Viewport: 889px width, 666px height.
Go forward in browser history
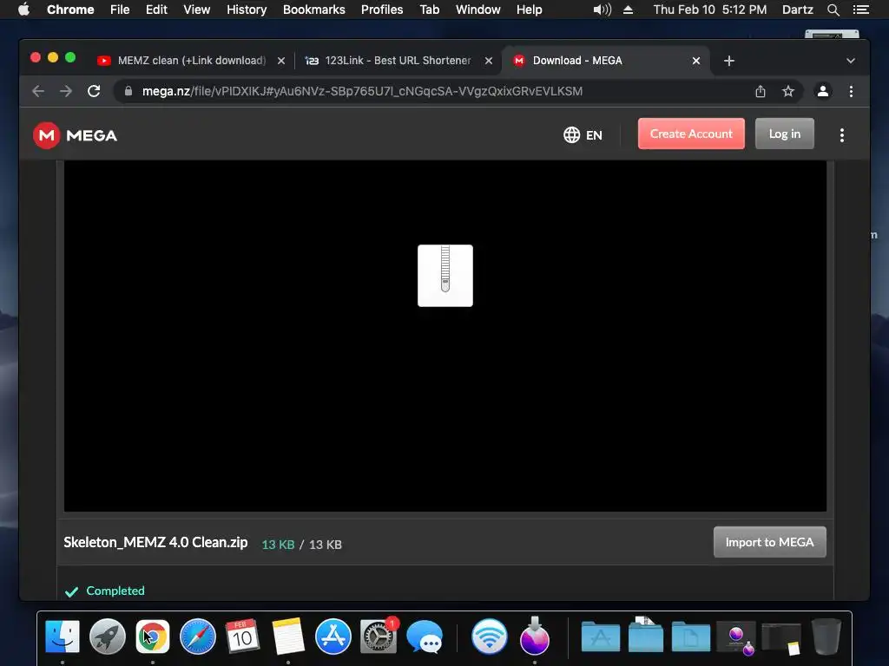tap(66, 91)
